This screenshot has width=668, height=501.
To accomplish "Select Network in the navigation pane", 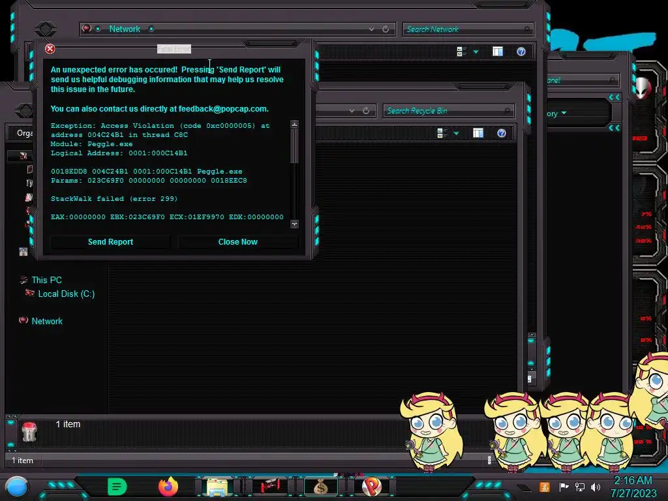I will click(x=47, y=321).
